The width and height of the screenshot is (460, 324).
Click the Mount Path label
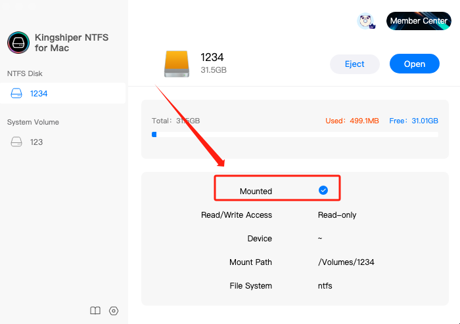(x=250, y=262)
